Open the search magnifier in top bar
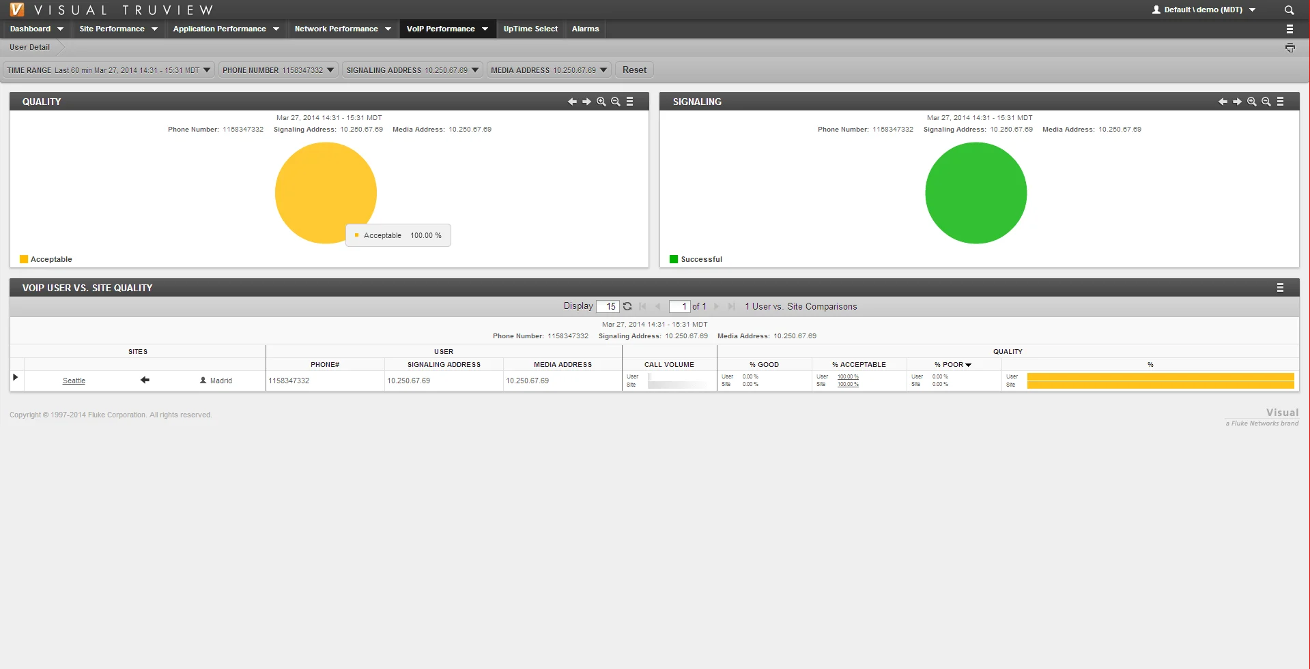This screenshot has height=669, width=1310. click(x=1289, y=10)
